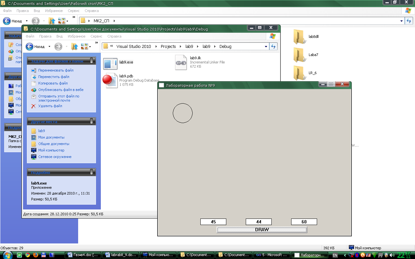Viewport: 415px width, 259px height.
Task: Click the Удалить файл link
Action: 50,106
